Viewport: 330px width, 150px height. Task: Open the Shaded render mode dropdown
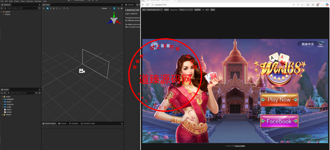[106, 8]
